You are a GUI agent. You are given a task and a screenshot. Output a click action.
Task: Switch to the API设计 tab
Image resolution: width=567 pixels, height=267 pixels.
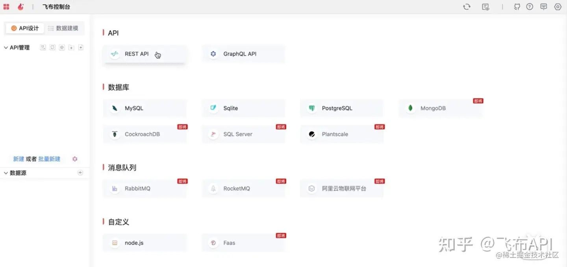point(25,28)
